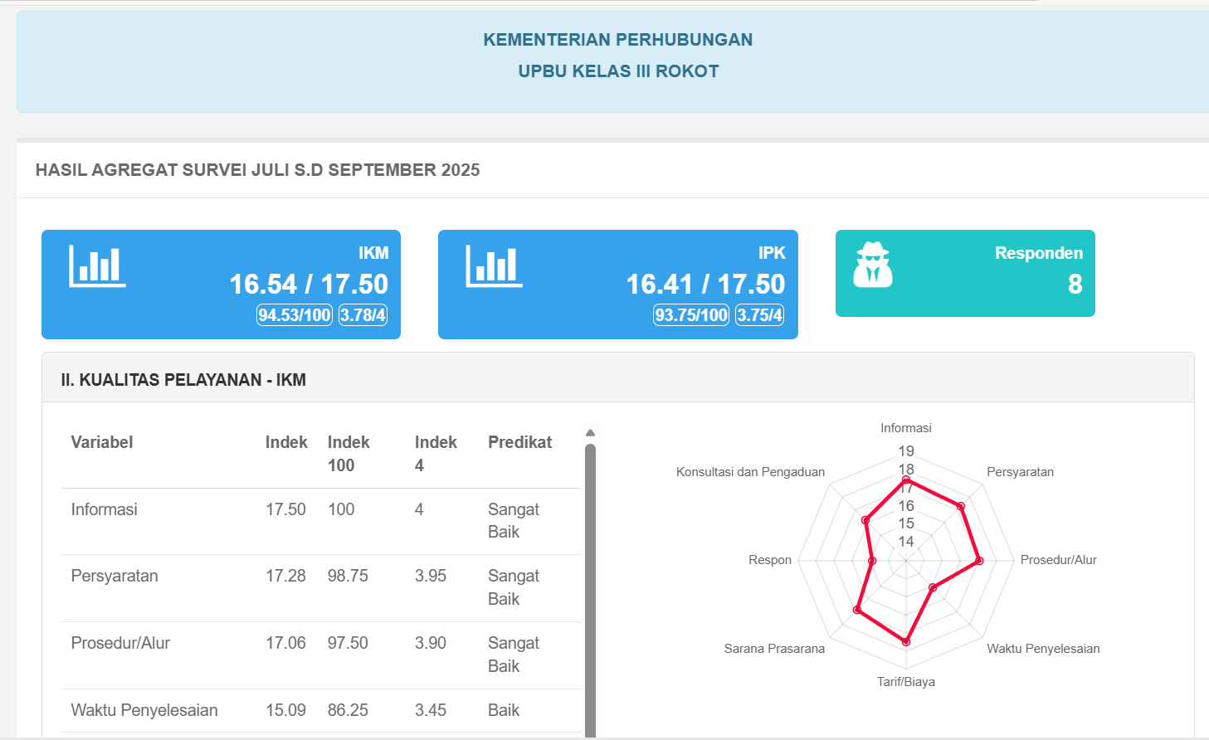The height and width of the screenshot is (740, 1209).
Task: Click the table's vertical scrollbar thumb
Action: point(590,591)
